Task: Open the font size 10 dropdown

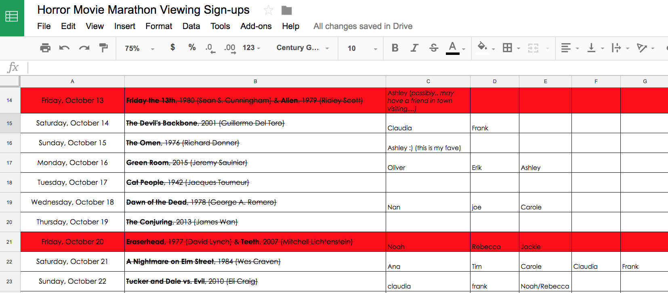Action: click(x=362, y=48)
